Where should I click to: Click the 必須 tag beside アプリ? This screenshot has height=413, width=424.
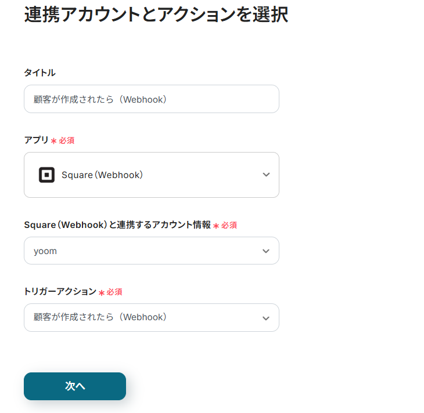click(67, 140)
